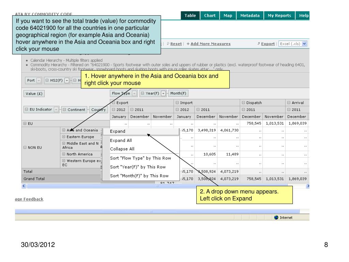Collapse the Dispatch column group

243,103
